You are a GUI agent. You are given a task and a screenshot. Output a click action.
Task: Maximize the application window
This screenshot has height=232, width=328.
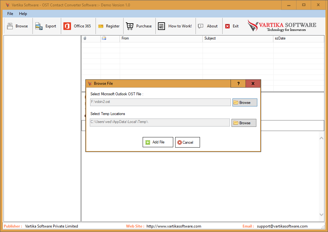[x=304, y=5]
